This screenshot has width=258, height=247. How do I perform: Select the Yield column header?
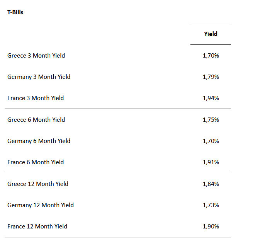(x=210, y=34)
